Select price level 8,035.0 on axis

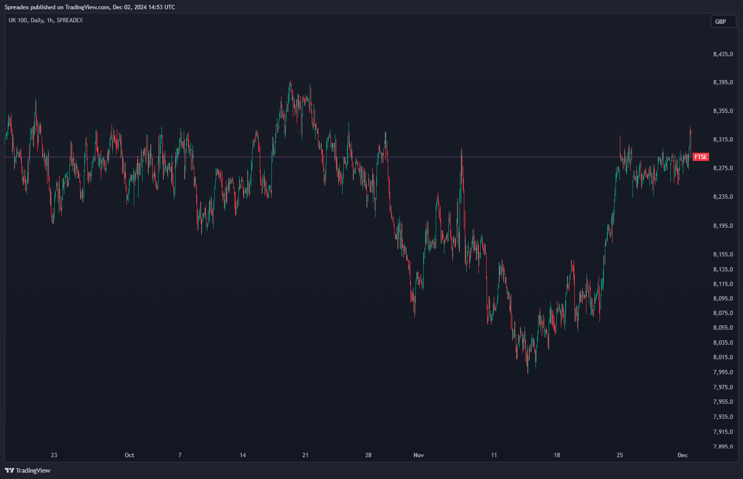723,343
